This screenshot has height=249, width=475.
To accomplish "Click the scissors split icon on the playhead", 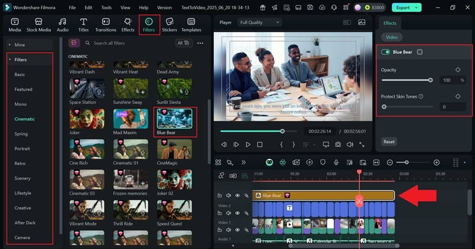I will point(359,200).
